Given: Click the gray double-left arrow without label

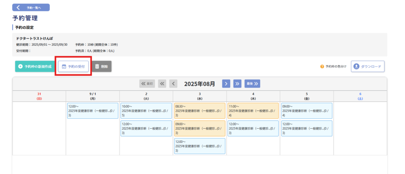Looking at the screenshot, I should 162,84.
